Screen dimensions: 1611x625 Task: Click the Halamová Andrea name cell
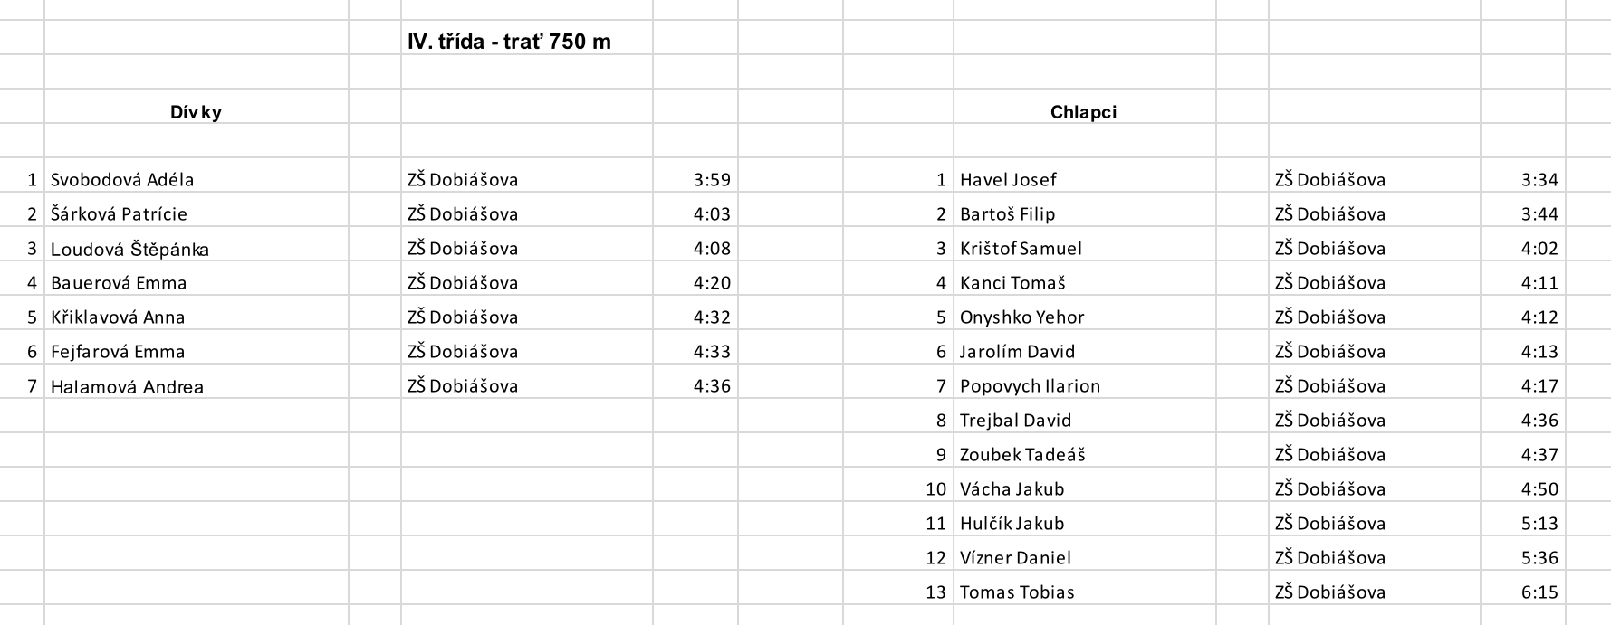(127, 387)
